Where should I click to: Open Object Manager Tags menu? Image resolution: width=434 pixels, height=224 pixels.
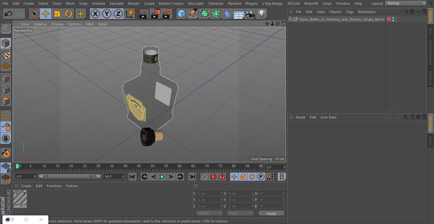pos(349,12)
